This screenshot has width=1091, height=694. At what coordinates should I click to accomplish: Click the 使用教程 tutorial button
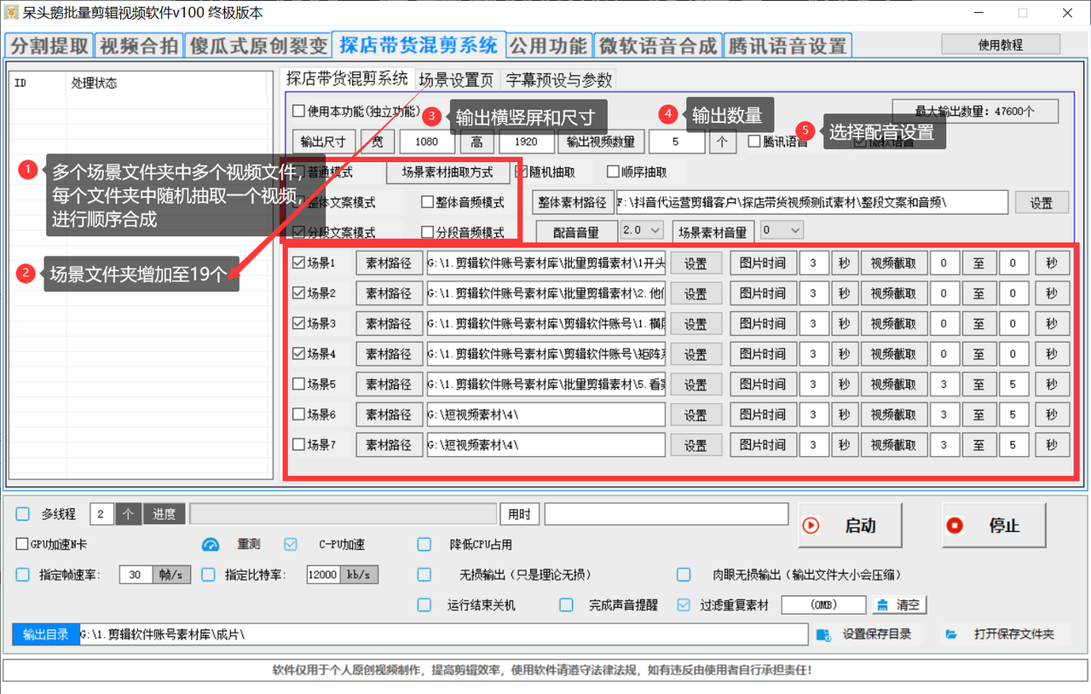point(1000,44)
